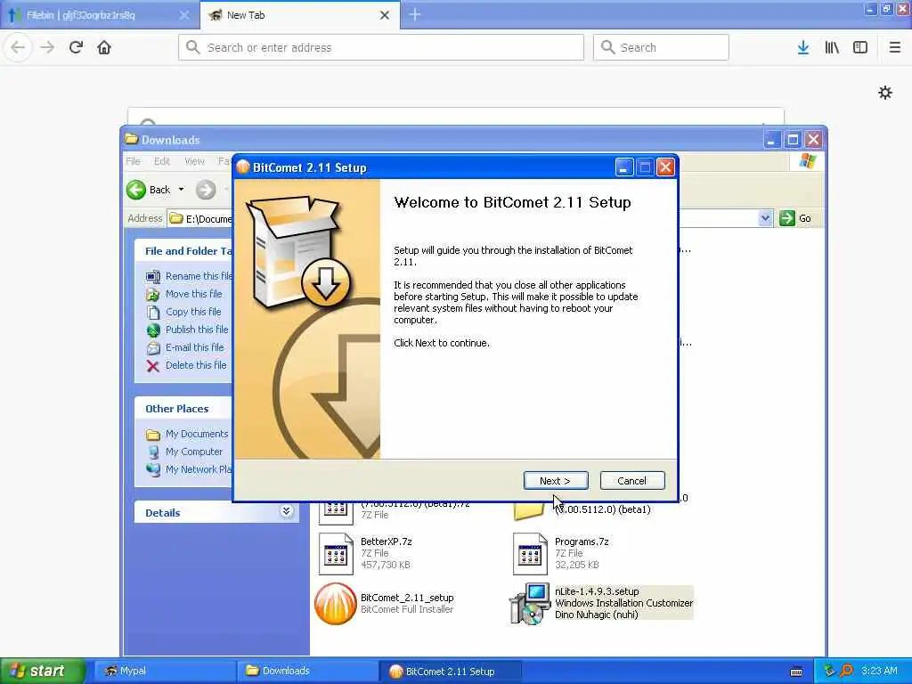Click Move this file

tap(193, 294)
